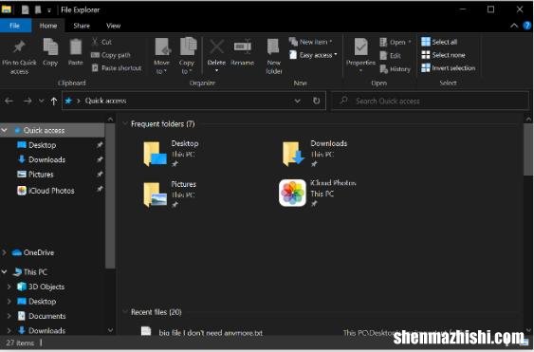The image size is (534, 352).
Task: Collapse Quick access tree node
Action: tap(5, 130)
